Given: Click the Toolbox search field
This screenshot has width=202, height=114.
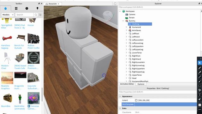Looking at the screenshot, I should pyautogui.click(x=25, y=15).
